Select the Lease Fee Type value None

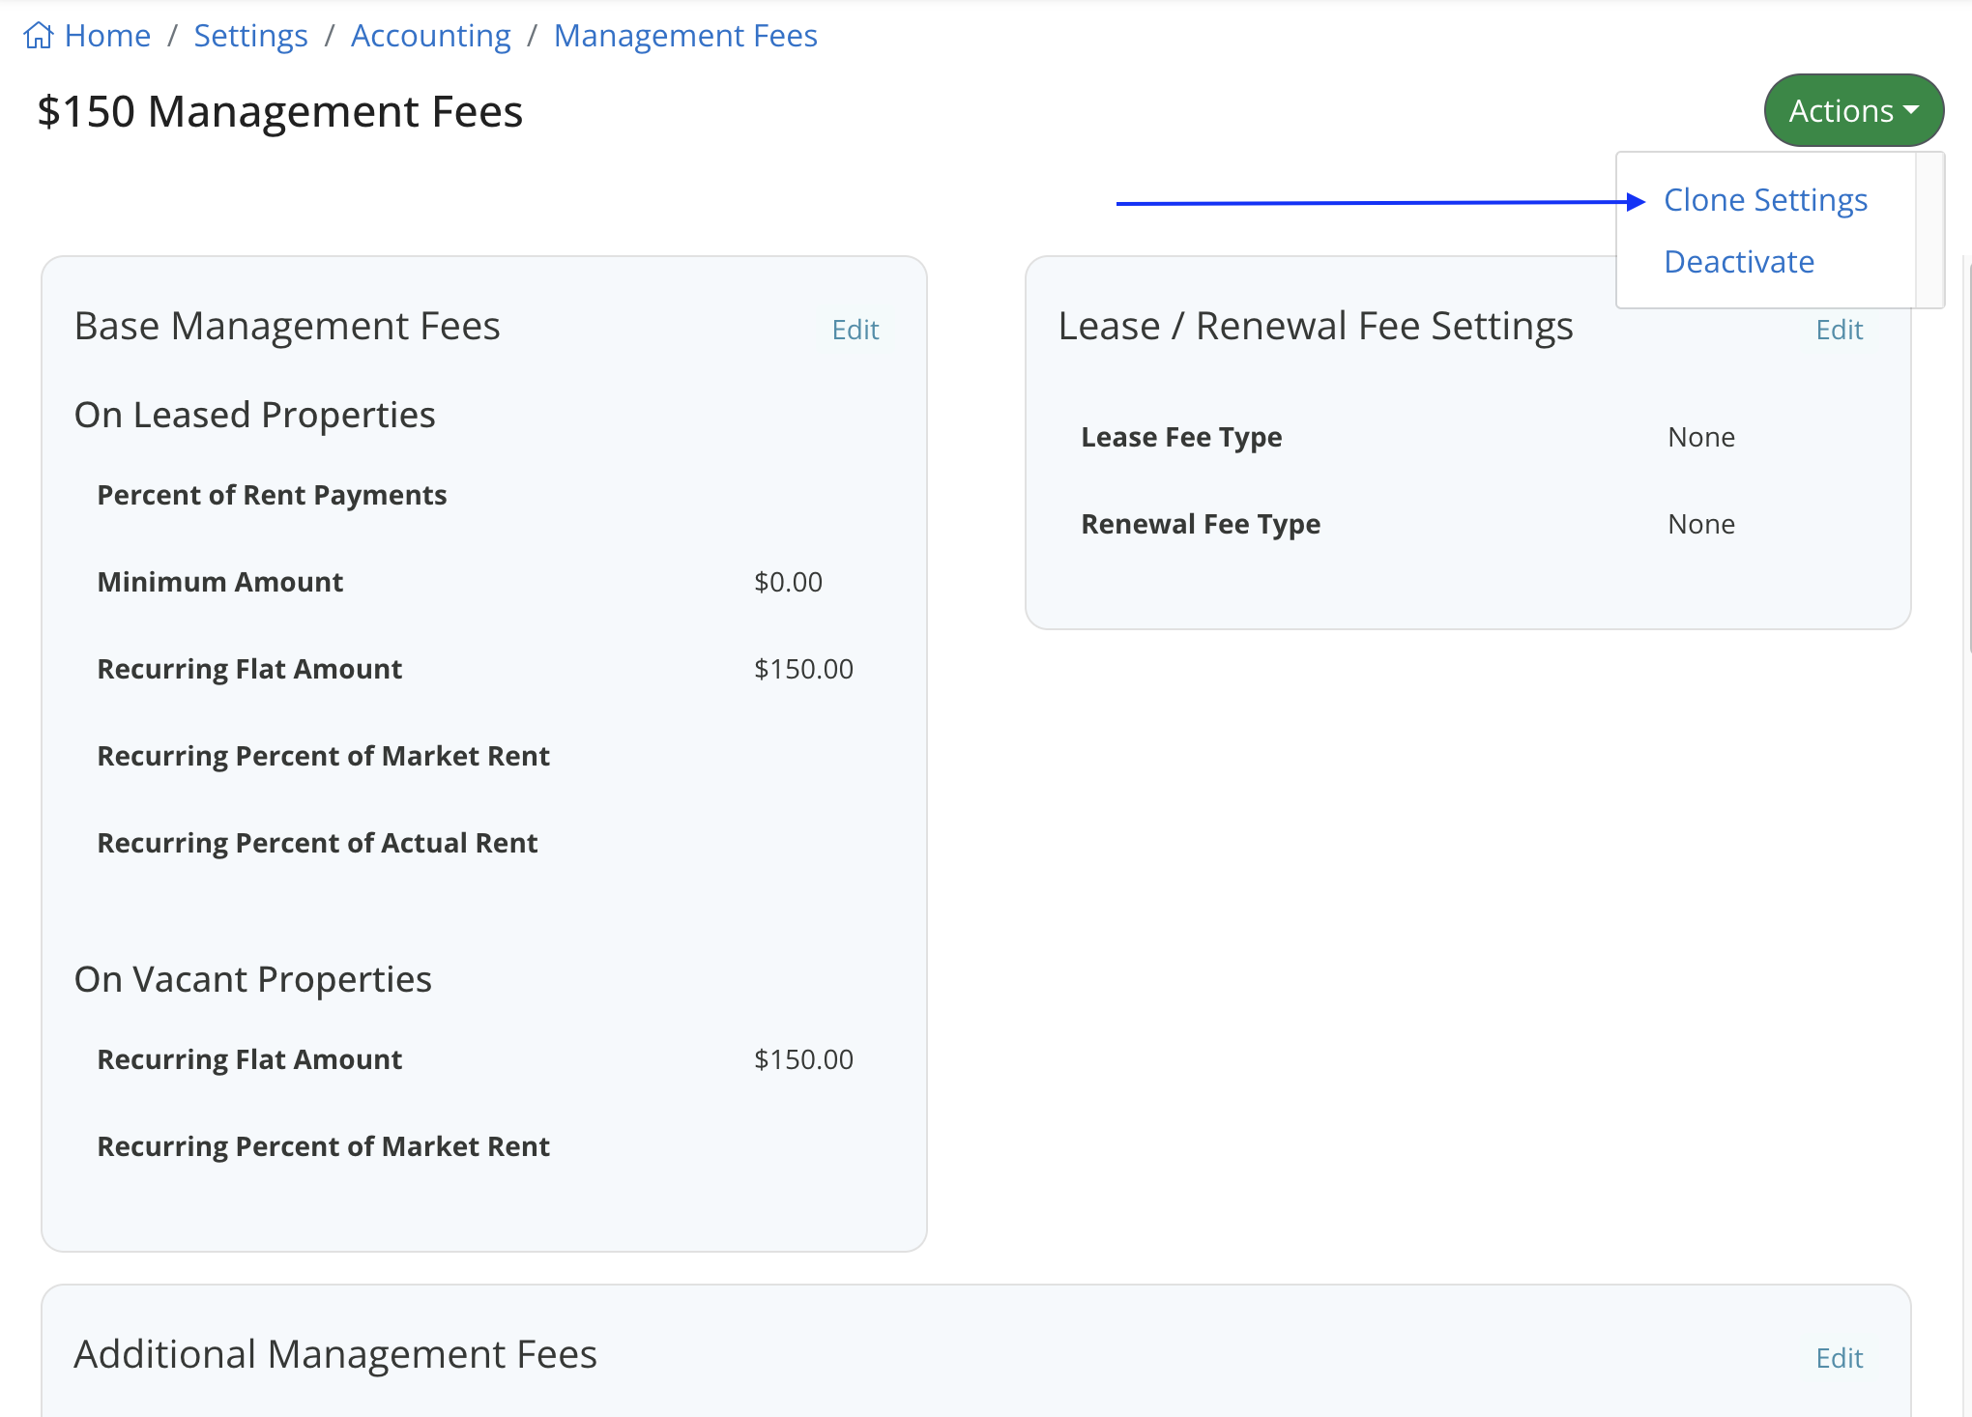coord(1700,436)
